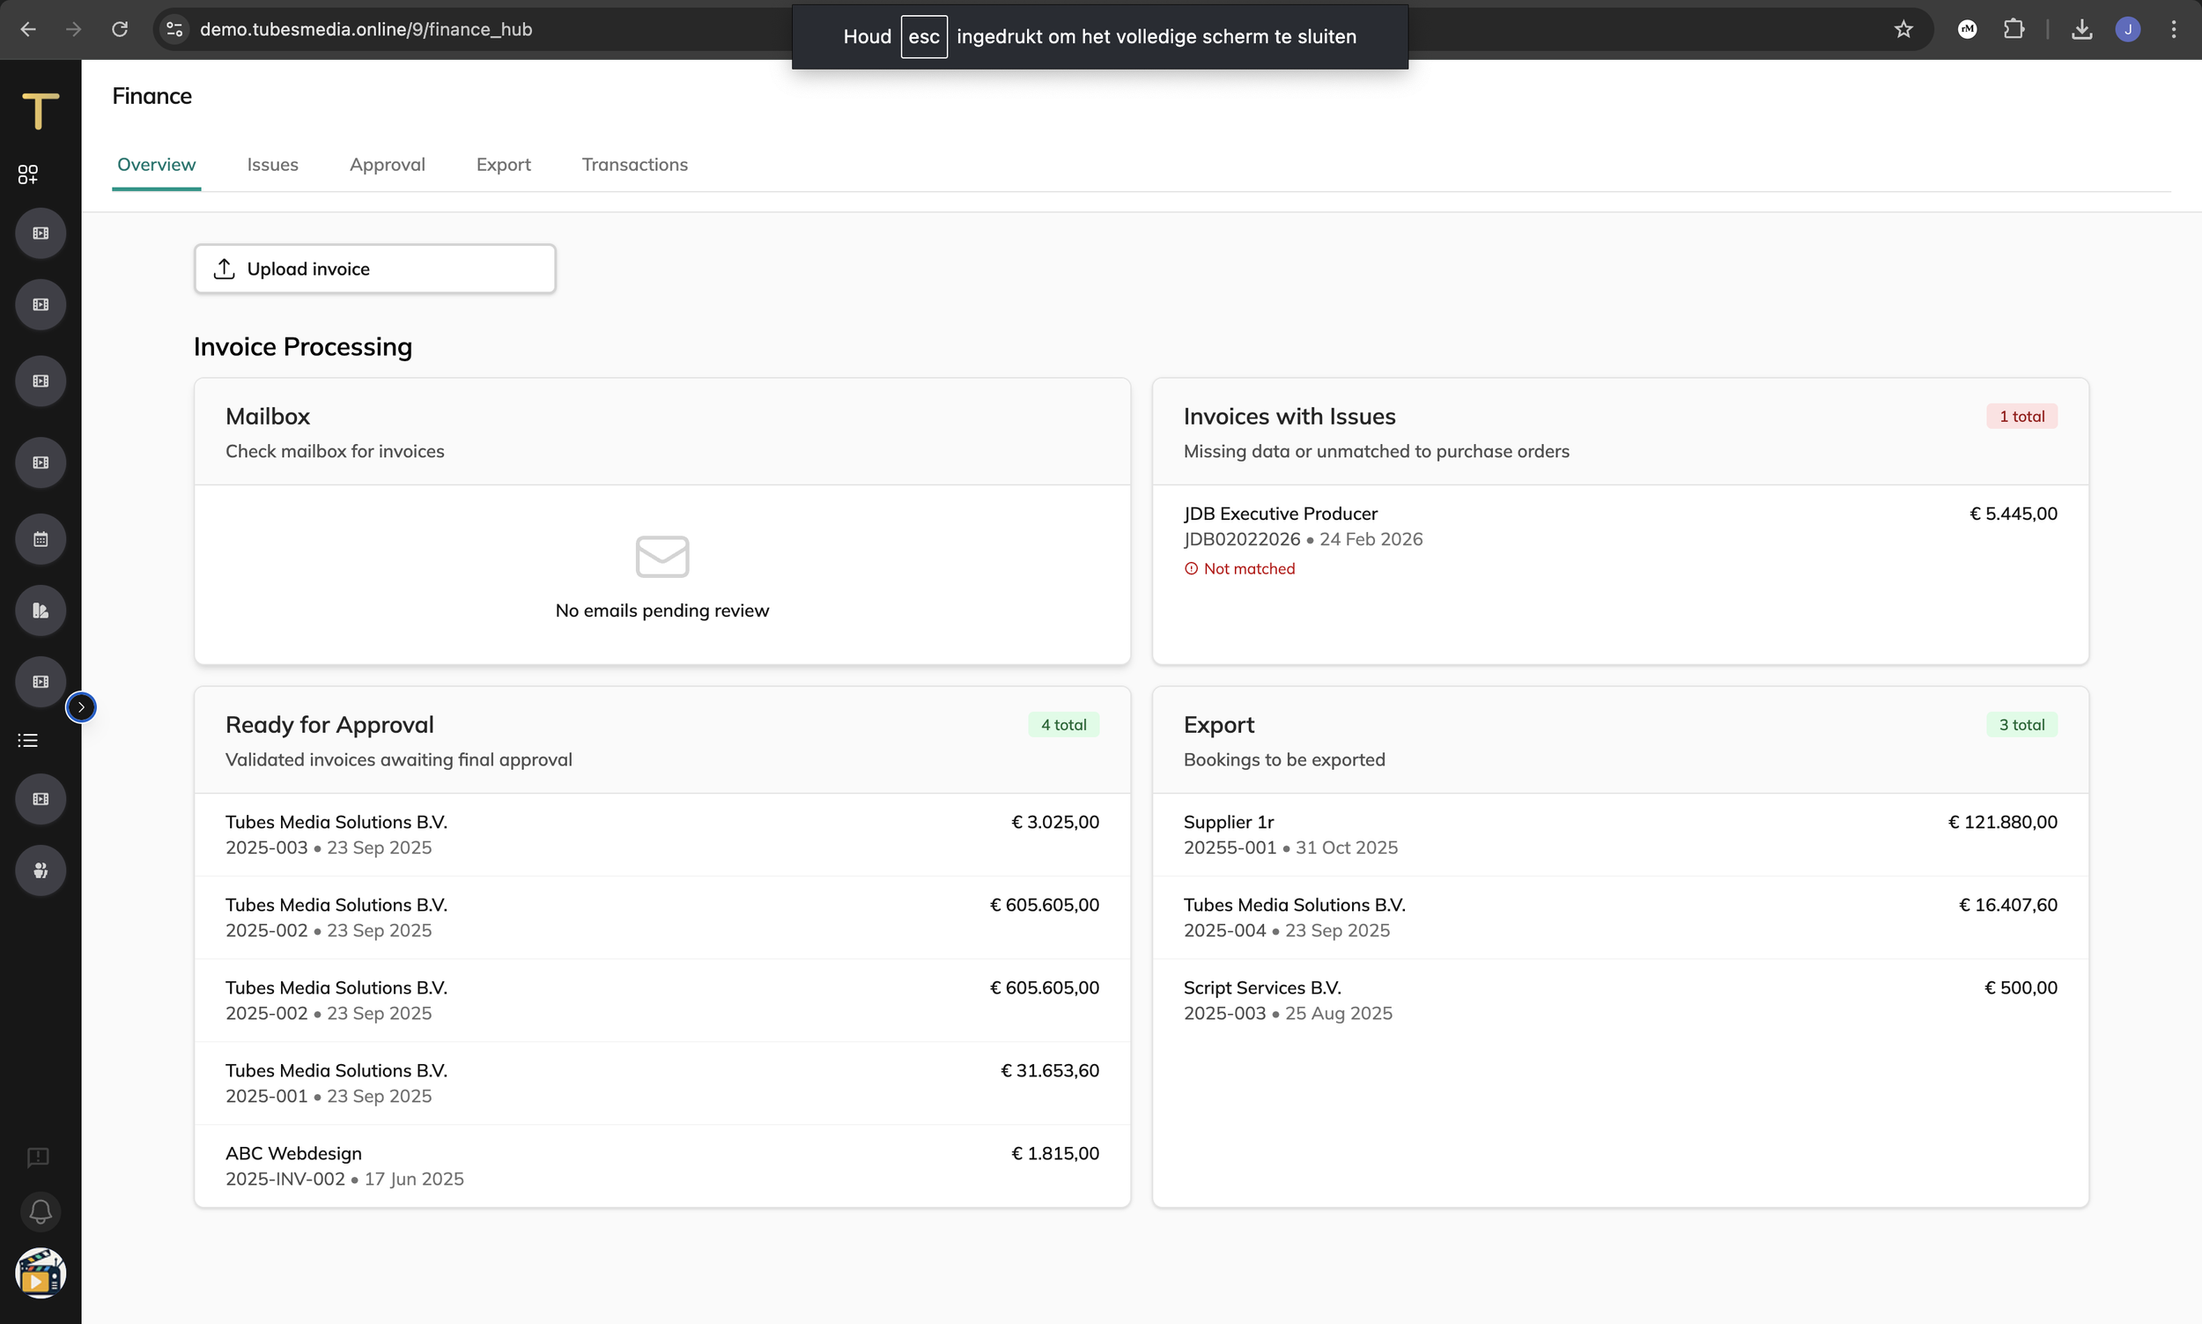Click the list icon in sidebar
2202x1324 pixels.
[27, 741]
